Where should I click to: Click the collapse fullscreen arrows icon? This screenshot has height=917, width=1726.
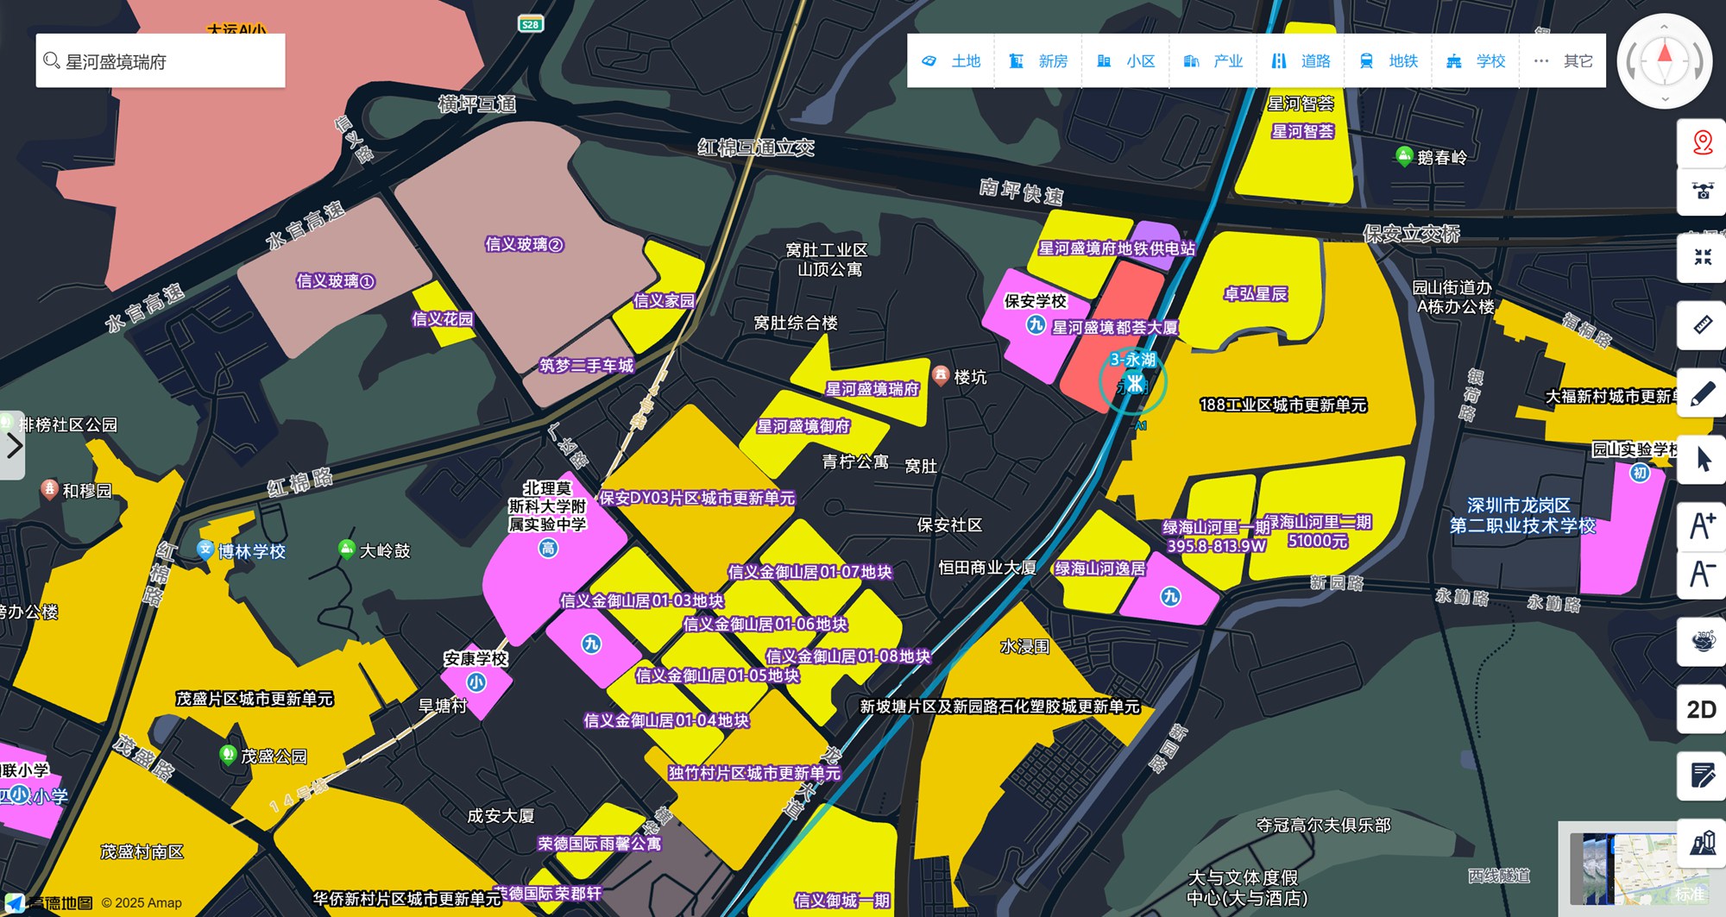tap(1702, 257)
